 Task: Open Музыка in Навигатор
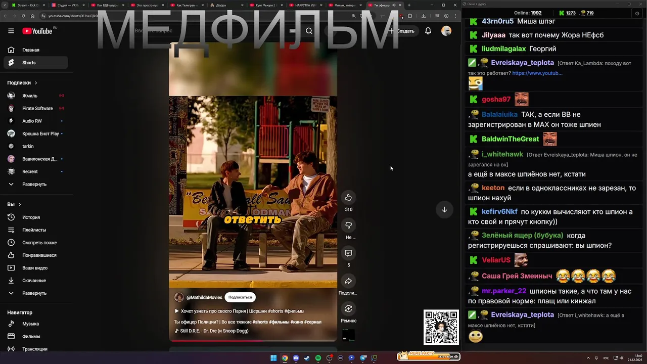[x=35, y=324]
